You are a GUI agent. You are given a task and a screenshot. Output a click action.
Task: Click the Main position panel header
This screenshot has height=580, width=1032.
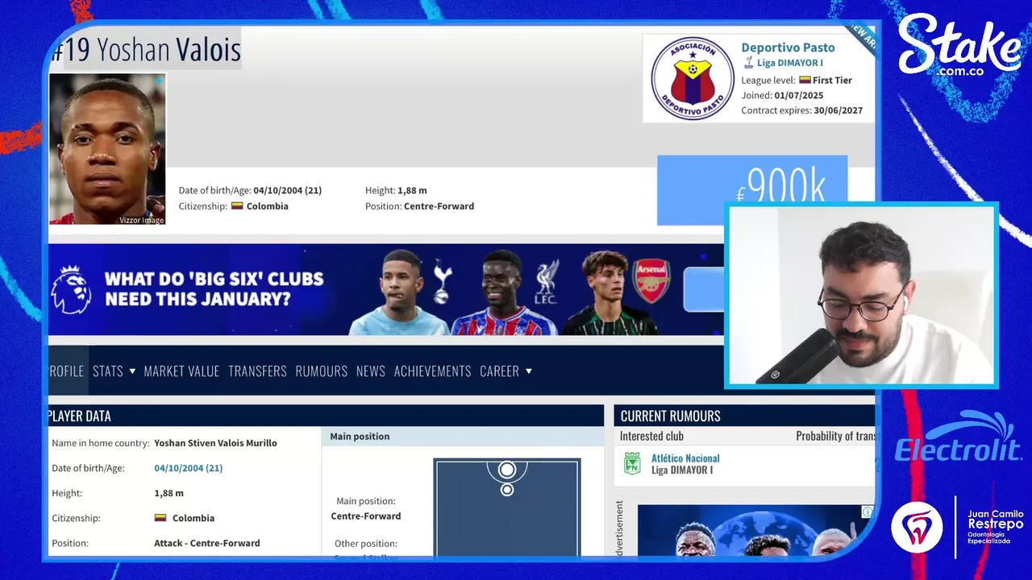pyautogui.click(x=463, y=437)
